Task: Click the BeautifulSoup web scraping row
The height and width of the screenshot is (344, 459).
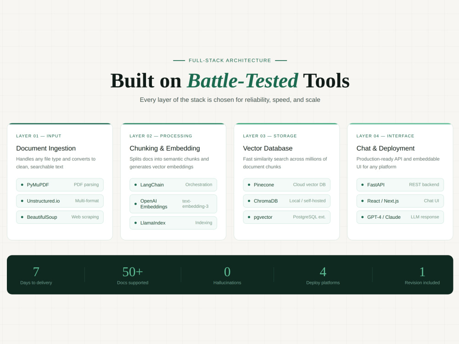Action: (60, 217)
